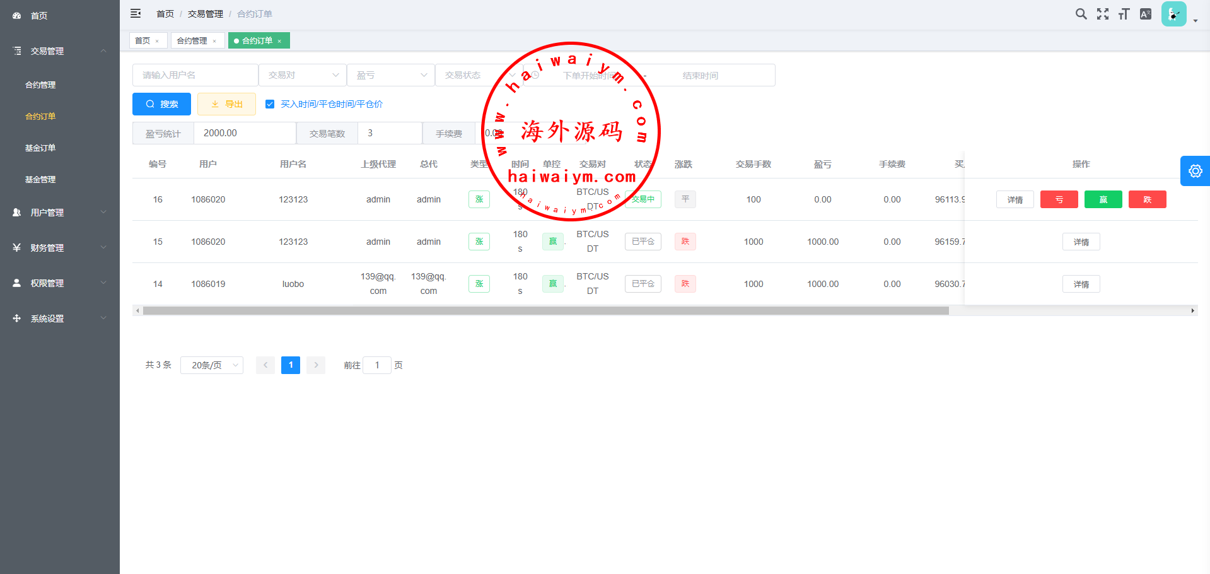
Task: Select 基金订单 in the sidebar
Action: coord(40,148)
